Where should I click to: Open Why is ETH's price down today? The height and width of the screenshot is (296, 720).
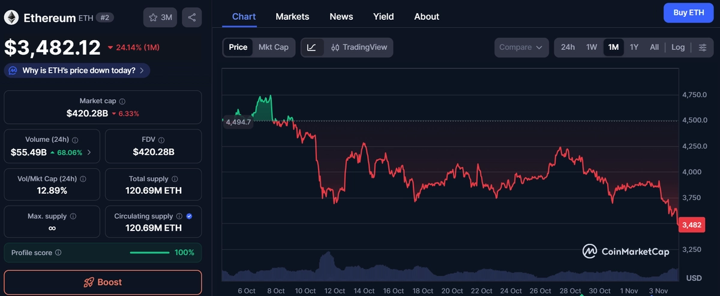click(x=77, y=71)
